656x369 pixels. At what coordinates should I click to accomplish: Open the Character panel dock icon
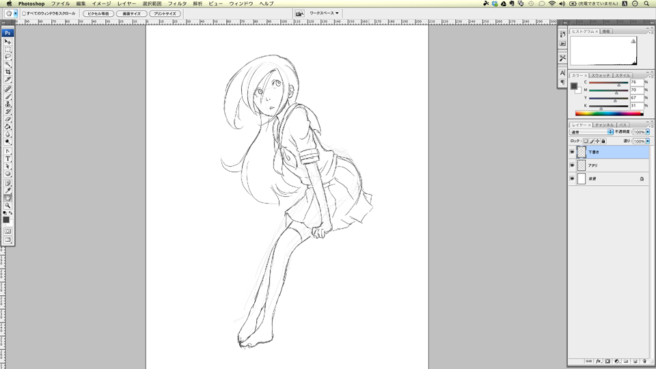coord(562,73)
